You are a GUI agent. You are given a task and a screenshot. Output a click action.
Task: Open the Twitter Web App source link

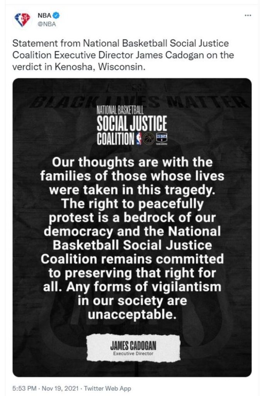(x=107, y=388)
